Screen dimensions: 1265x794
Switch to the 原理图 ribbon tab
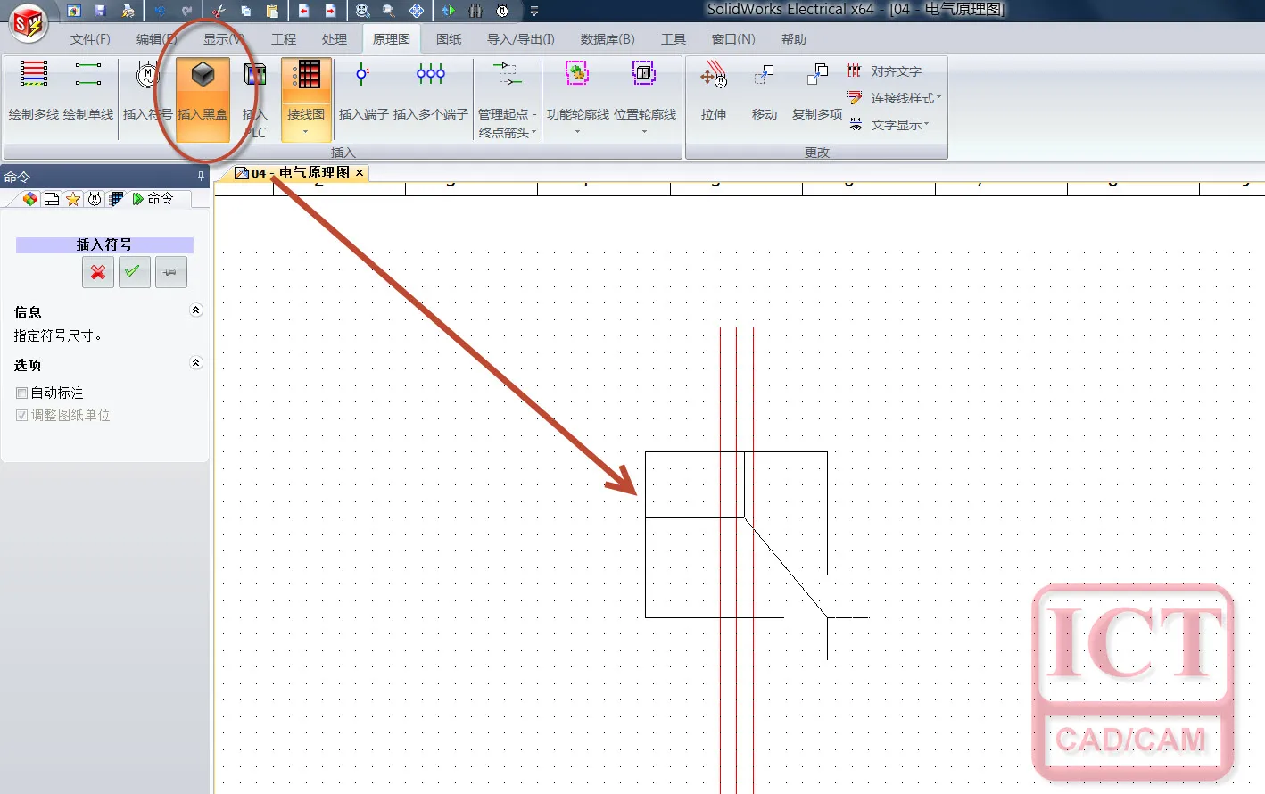(392, 39)
